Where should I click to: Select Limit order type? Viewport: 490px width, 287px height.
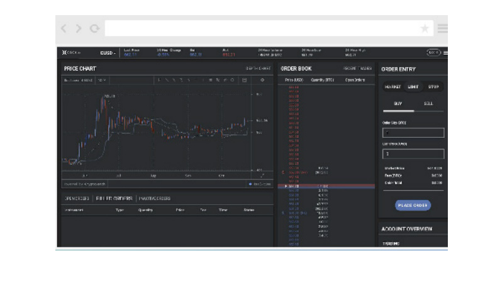(x=413, y=87)
